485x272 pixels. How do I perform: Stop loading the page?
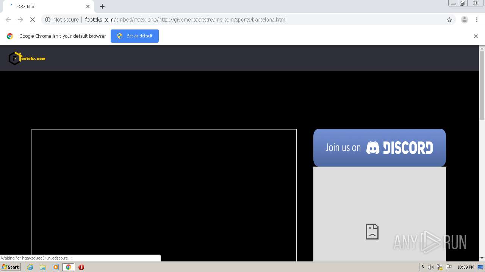click(x=33, y=20)
